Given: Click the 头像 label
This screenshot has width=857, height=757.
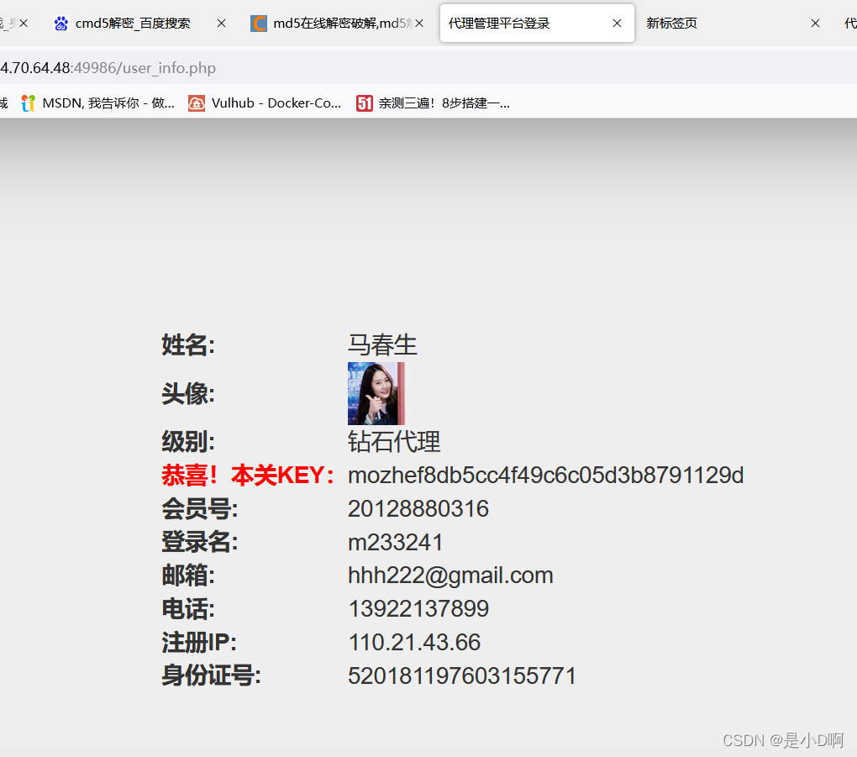Looking at the screenshot, I should [188, 393].
